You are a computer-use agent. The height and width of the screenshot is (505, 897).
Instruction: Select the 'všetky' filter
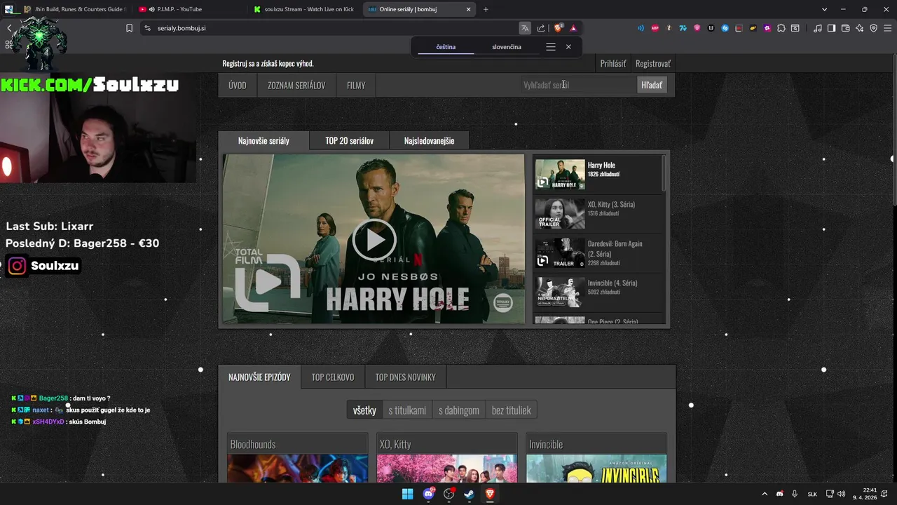[x=364, y=410]
